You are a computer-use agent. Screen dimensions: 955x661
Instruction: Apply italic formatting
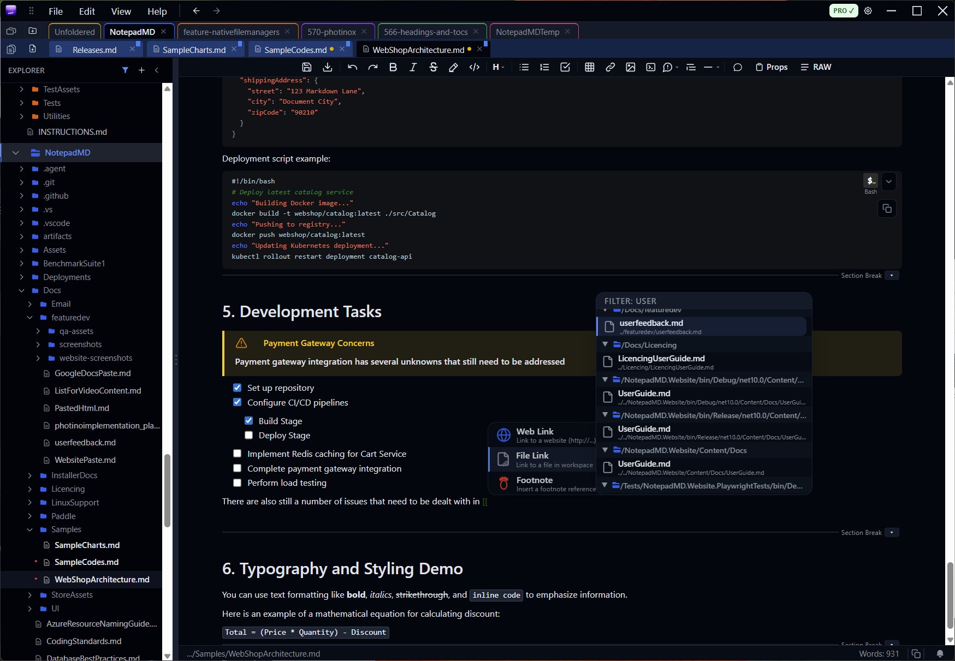[x=413, y=67]
